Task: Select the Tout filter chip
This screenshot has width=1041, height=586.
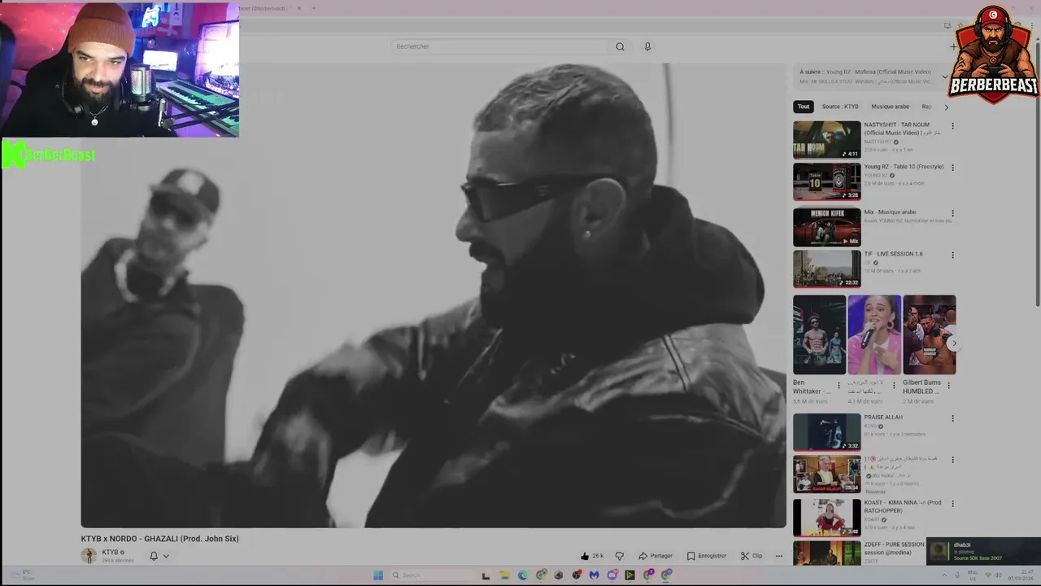Action: point(804,107)
